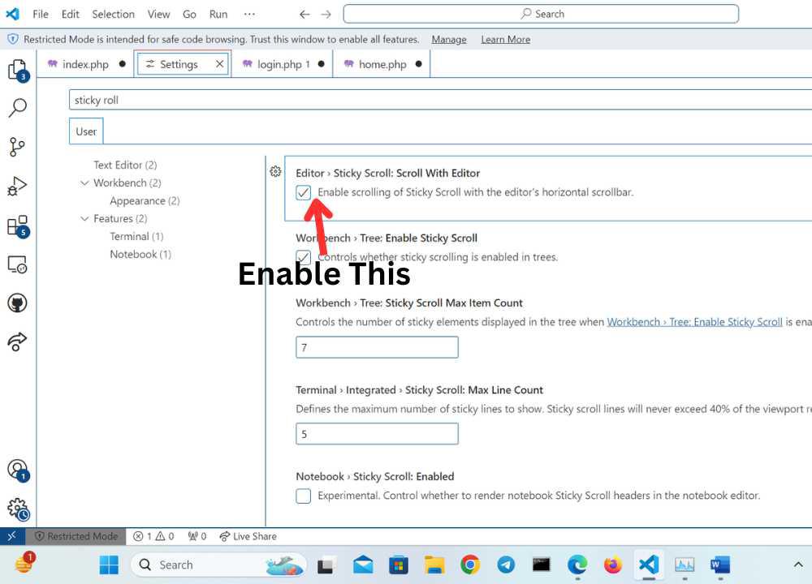Open the GitHub panel in the sidebar

pos(18,302)
